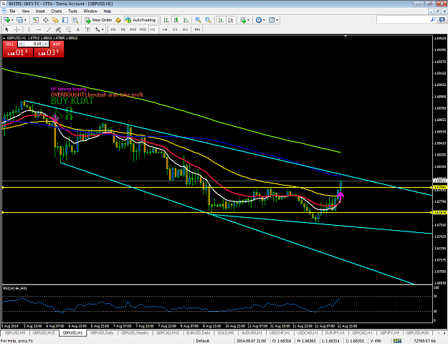Launch MetaEditor from the toolbar icon
This screenshot has width=448, height=344.
point(118,20)
